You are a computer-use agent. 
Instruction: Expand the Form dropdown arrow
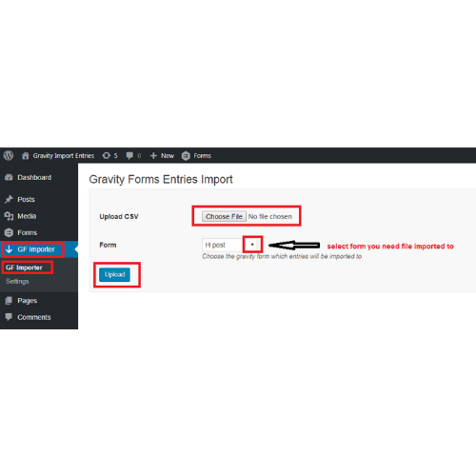point(252,245)
